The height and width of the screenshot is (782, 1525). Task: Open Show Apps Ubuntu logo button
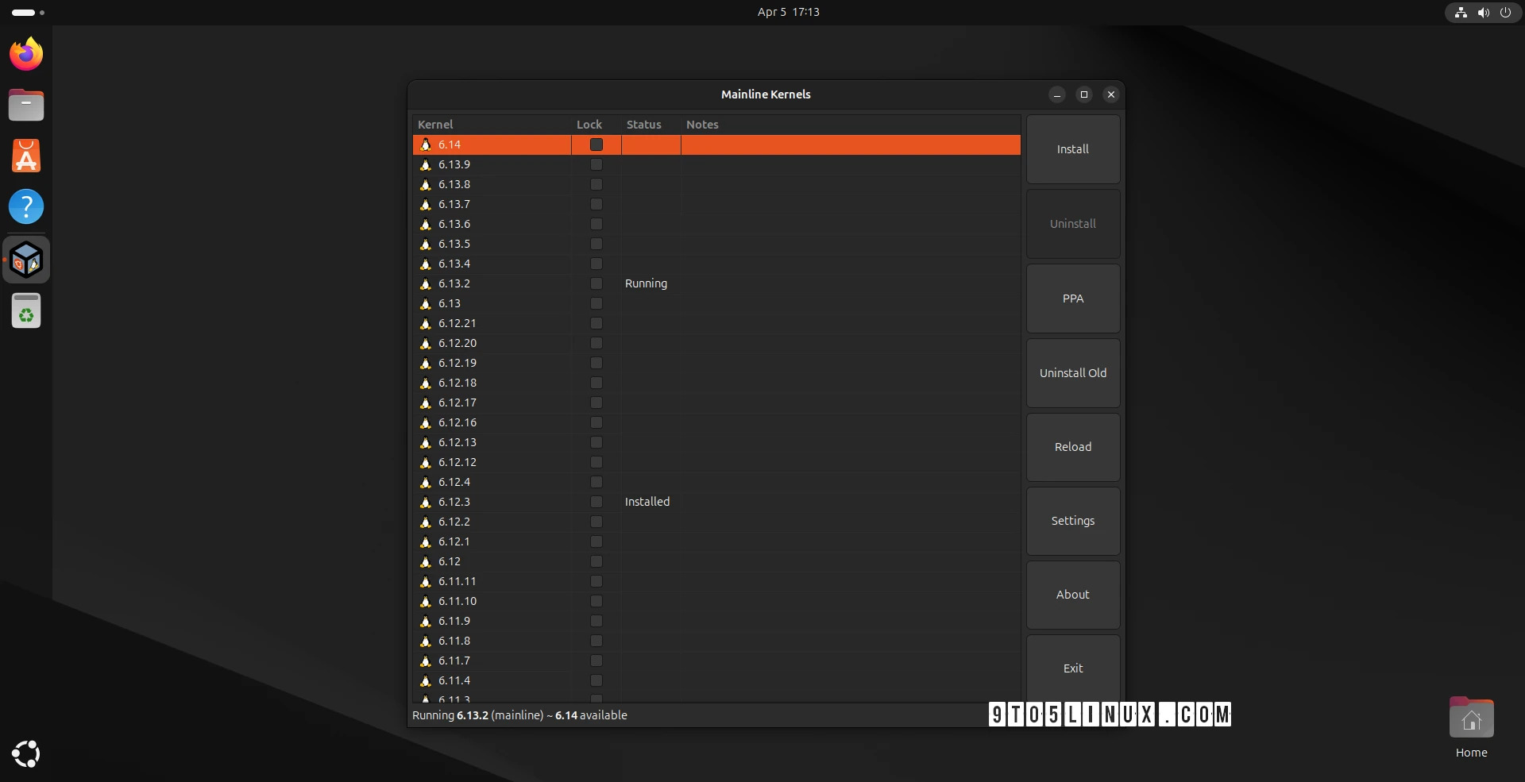26,753
